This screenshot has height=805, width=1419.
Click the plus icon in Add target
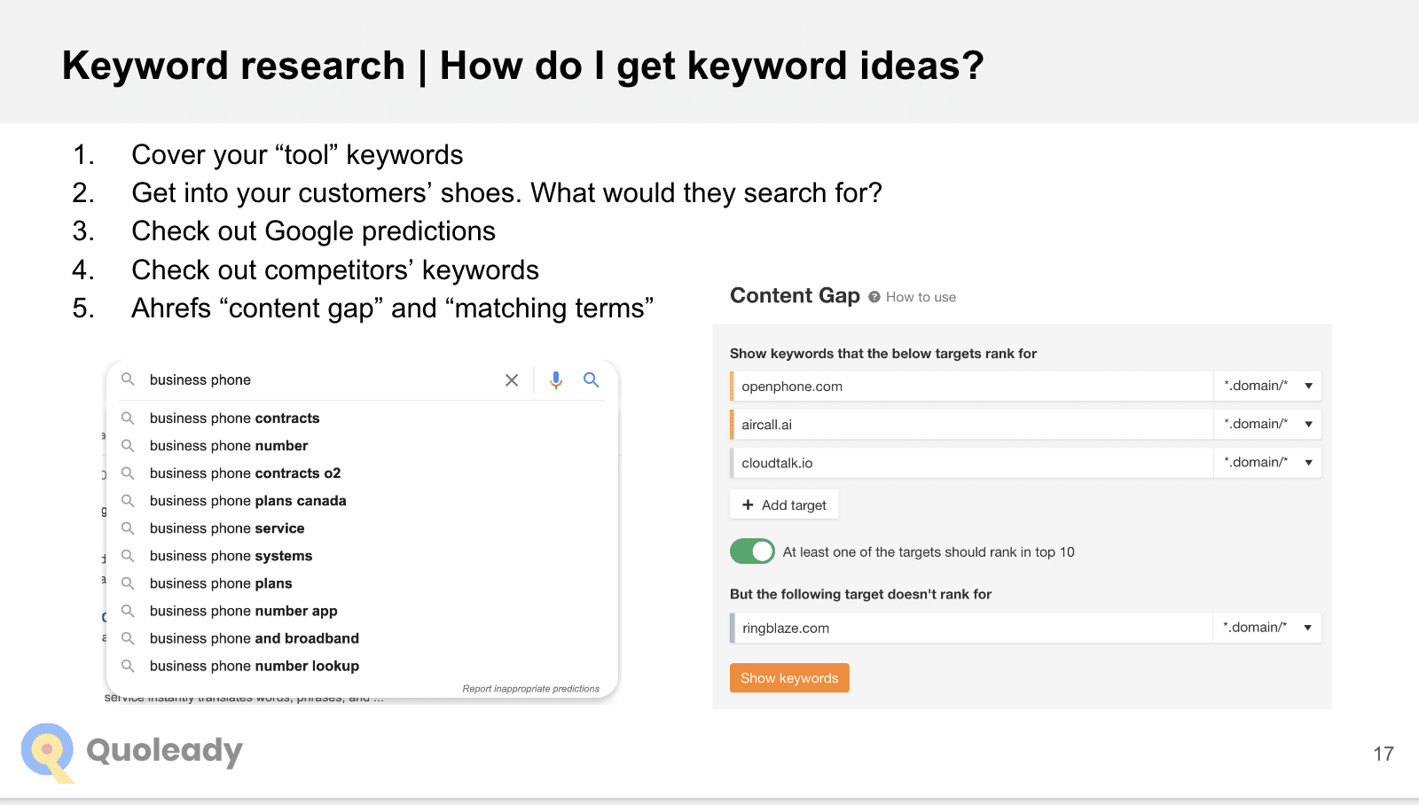[748, 504]
